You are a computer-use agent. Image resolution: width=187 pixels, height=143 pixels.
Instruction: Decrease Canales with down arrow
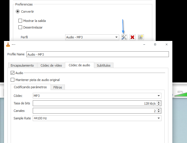159,112
